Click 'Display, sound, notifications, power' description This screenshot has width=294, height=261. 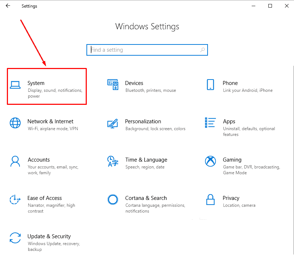point(55,93)
